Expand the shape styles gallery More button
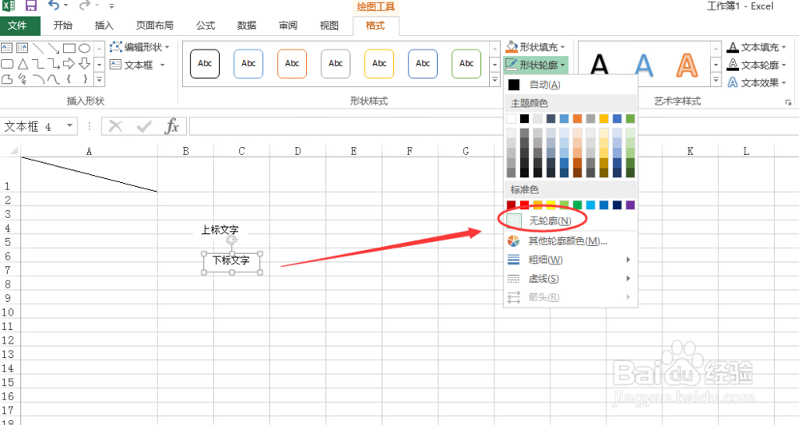 495,80
